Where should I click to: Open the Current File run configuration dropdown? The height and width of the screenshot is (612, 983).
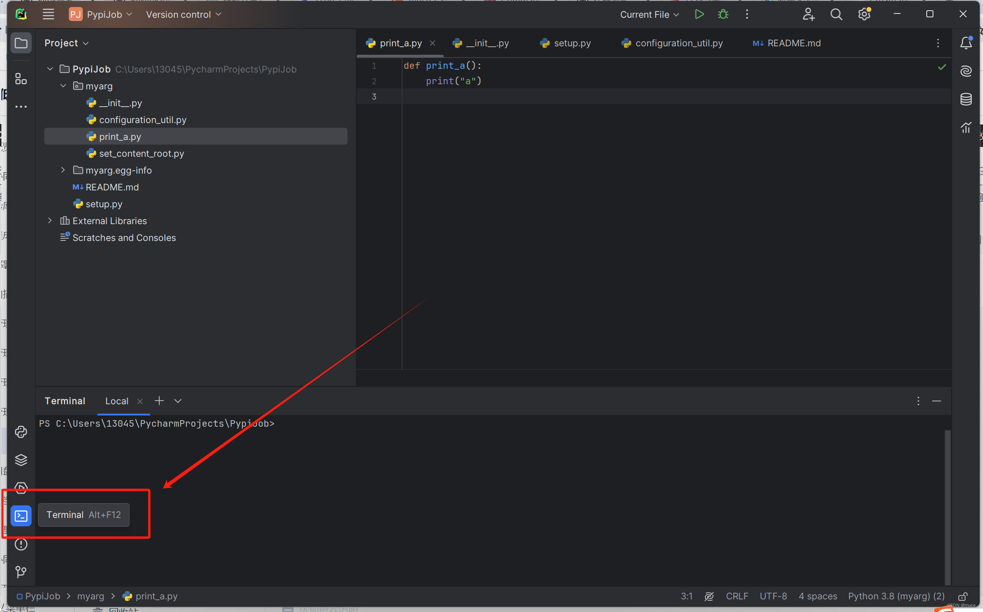(x=649, y=15)
